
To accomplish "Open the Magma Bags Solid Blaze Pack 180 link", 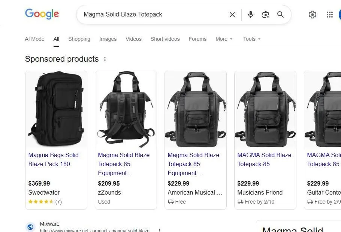I will point(53,159).
